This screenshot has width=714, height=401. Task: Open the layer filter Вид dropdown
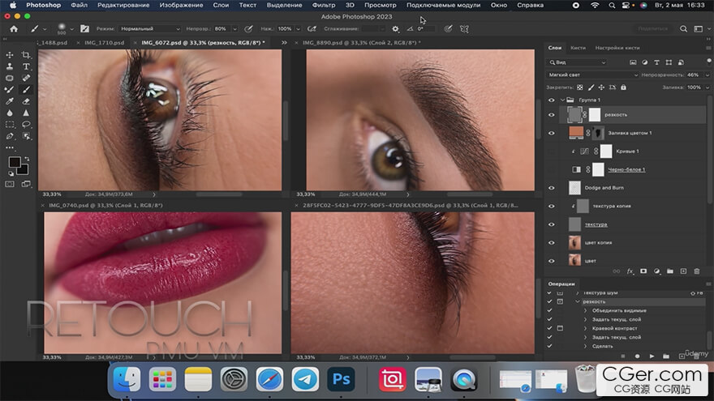pyautogui.click(x=577, y=62)
